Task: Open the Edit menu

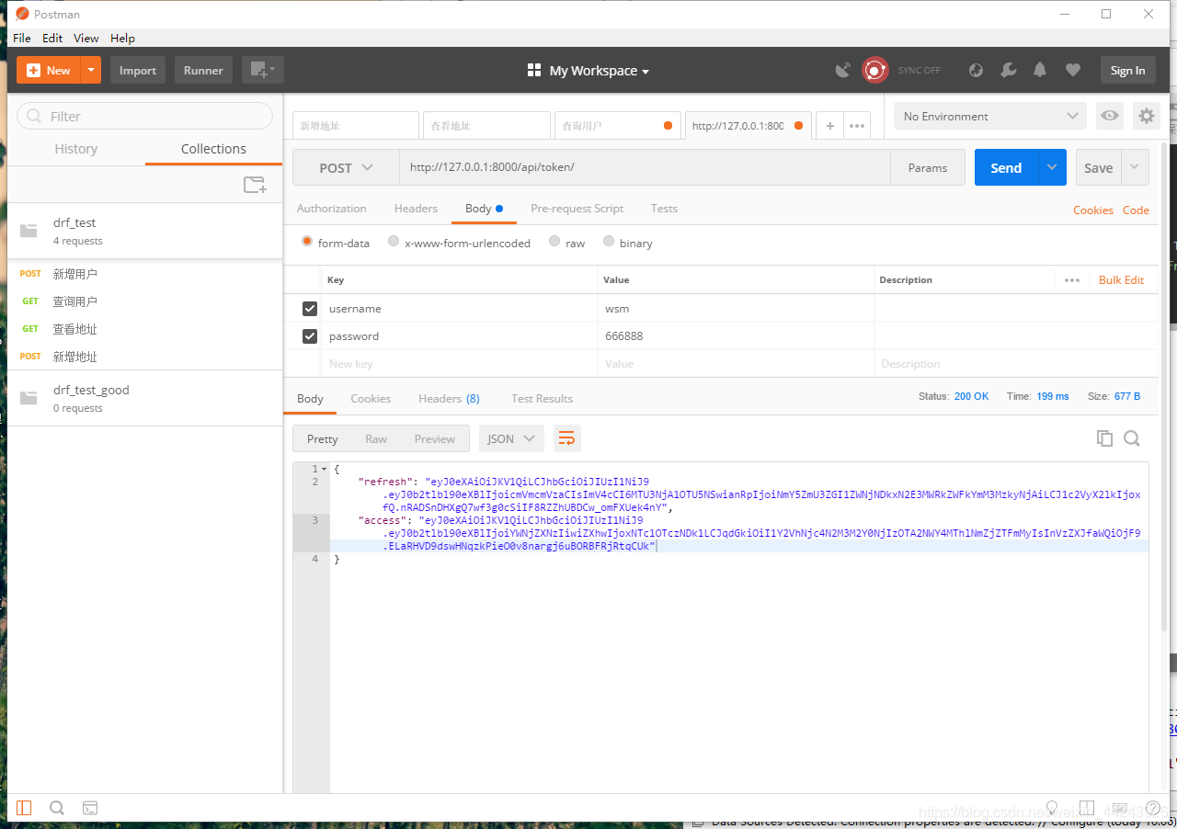Action: click(52, 38)
